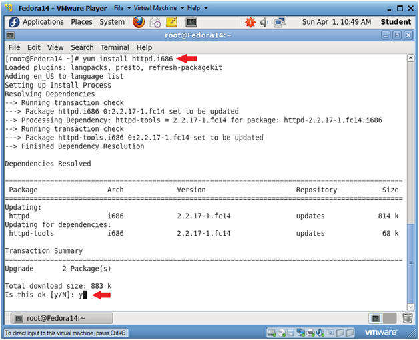Click the terminal window menu icon in titlebar
The image size is (419, 340).
tap(11, 35)
